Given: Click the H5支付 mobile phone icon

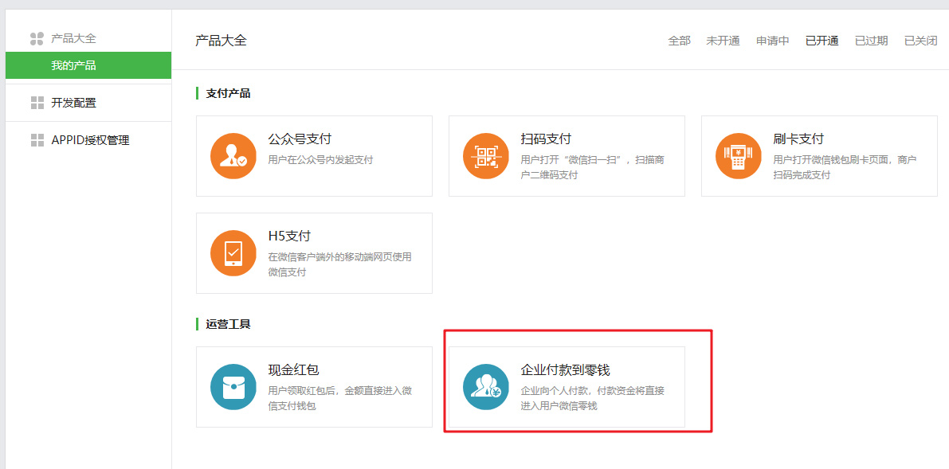Looking at the screenshot, I should 233,253.
